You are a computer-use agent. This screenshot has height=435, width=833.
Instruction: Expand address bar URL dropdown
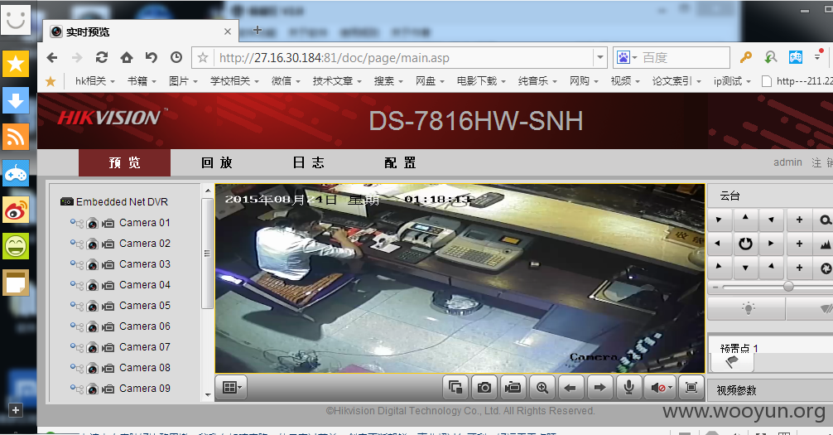[x=600, y=57]
